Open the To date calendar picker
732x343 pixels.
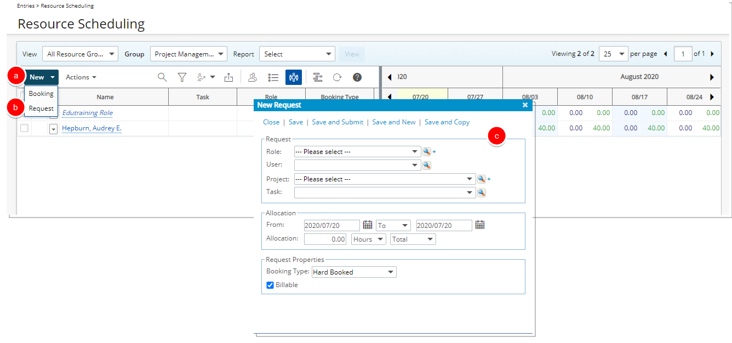480,225
